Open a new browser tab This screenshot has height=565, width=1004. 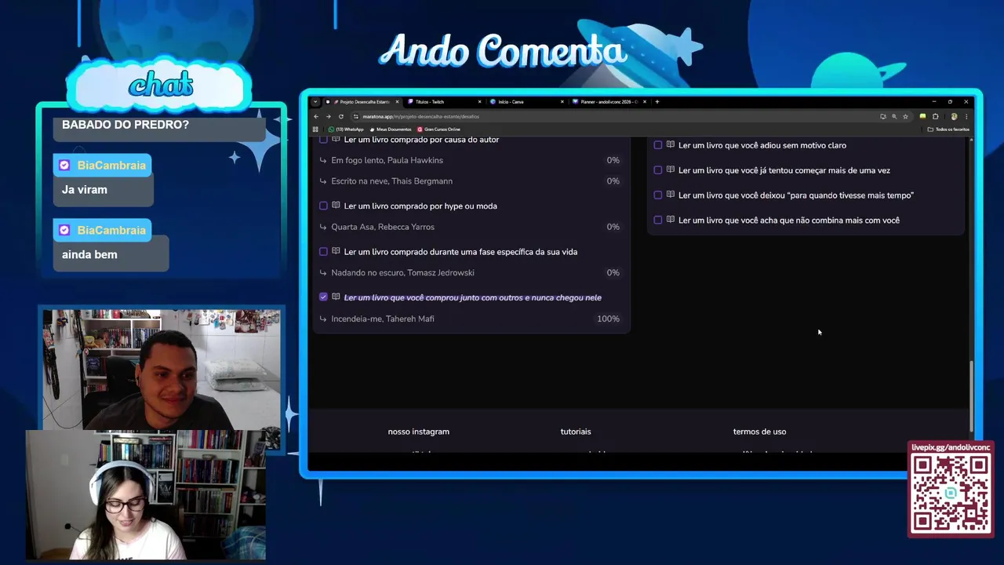pos(657,101)
